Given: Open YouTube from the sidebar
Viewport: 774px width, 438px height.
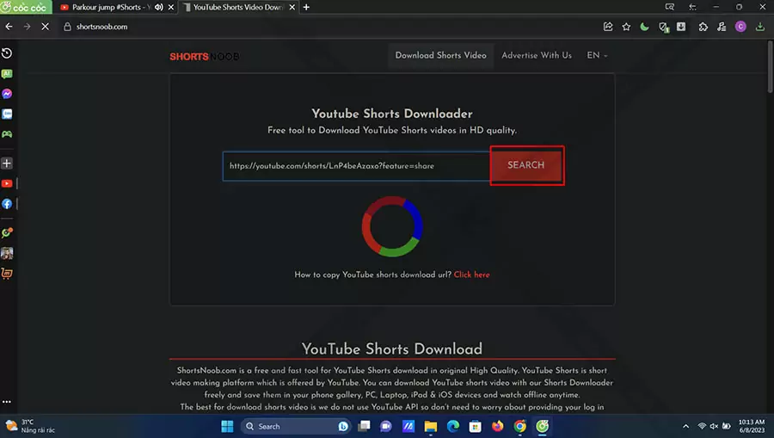Looking at the screenshot, I should [7, 183].
